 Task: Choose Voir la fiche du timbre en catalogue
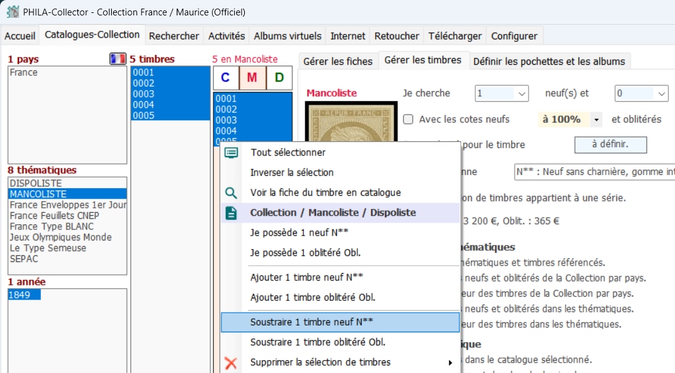point(340,193)
